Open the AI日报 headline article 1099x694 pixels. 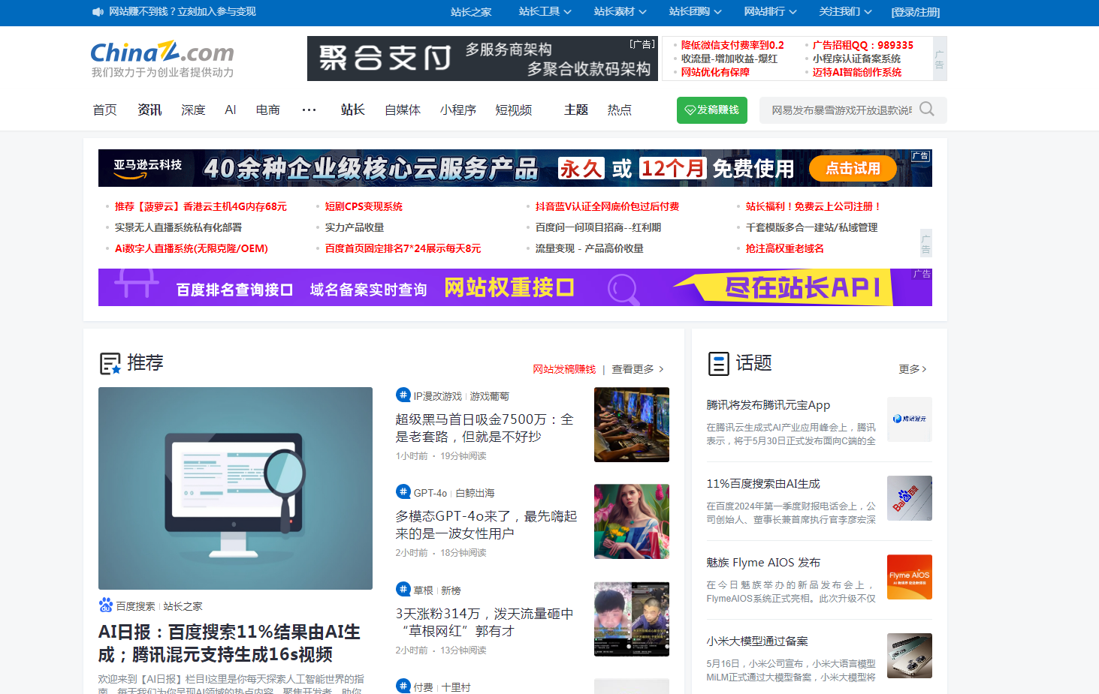click(x=230, y=643)
